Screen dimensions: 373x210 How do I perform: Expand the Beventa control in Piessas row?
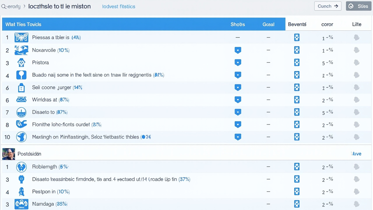[297, 38]
